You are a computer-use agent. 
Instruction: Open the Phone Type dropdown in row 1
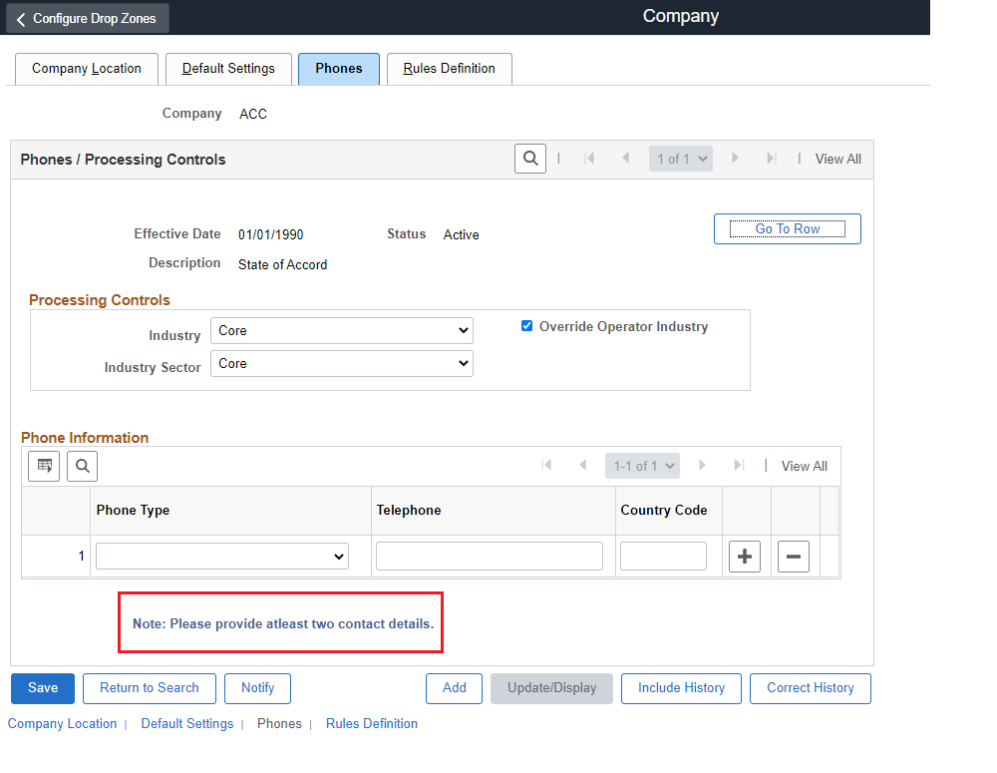pyautogui.click(x=222, y=557)
